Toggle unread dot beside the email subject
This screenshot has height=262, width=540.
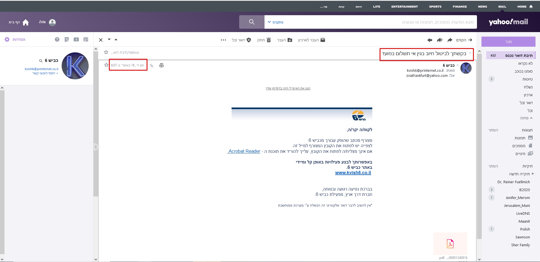pyautogui.click(x=470, y=53)
